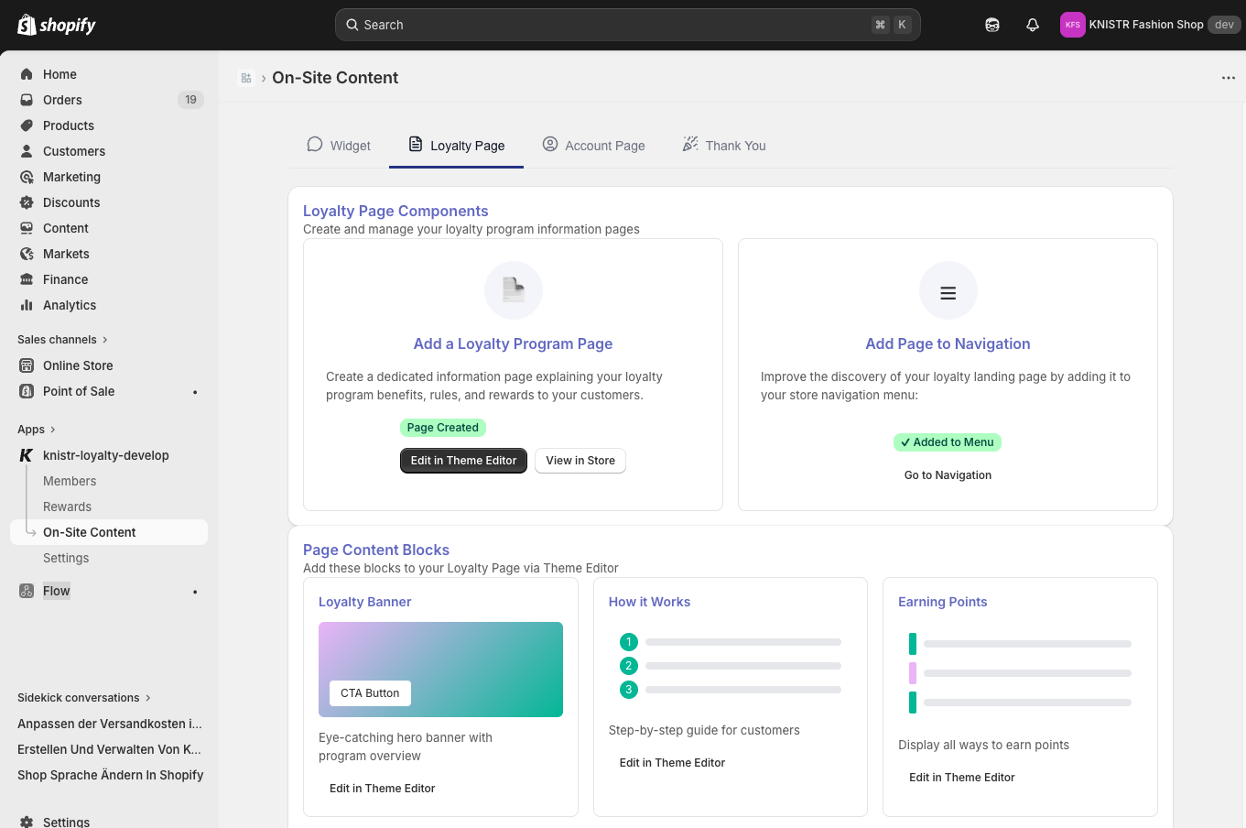The height and width of the screenshot is (828, 1246).
Task: Click the View in Store button
Action: [580, 461]
